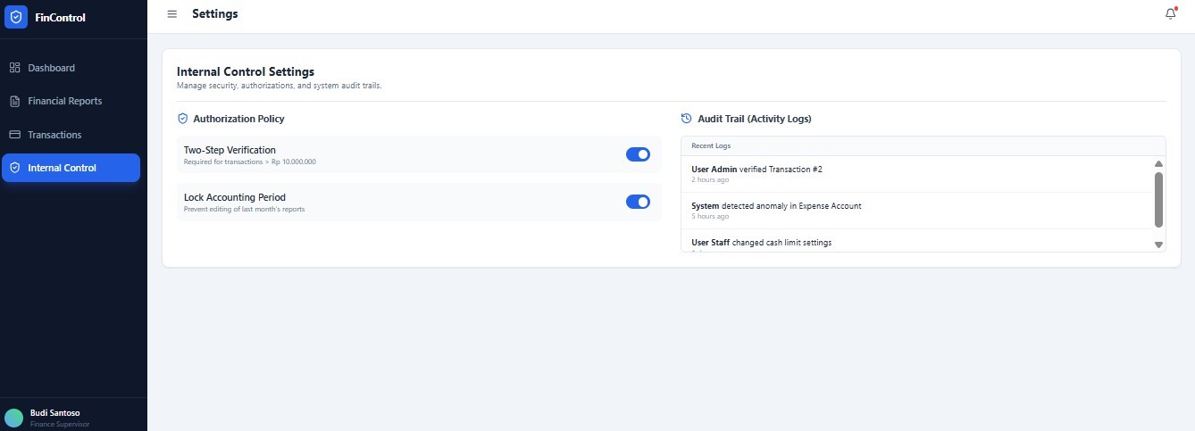This screenshot has width=1195, height=431.
Task: Click the Settings page title
Action: click(215, 14)
